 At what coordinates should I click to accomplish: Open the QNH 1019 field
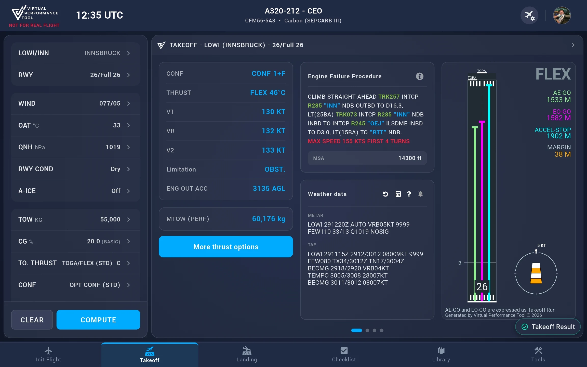pos(75,147)
